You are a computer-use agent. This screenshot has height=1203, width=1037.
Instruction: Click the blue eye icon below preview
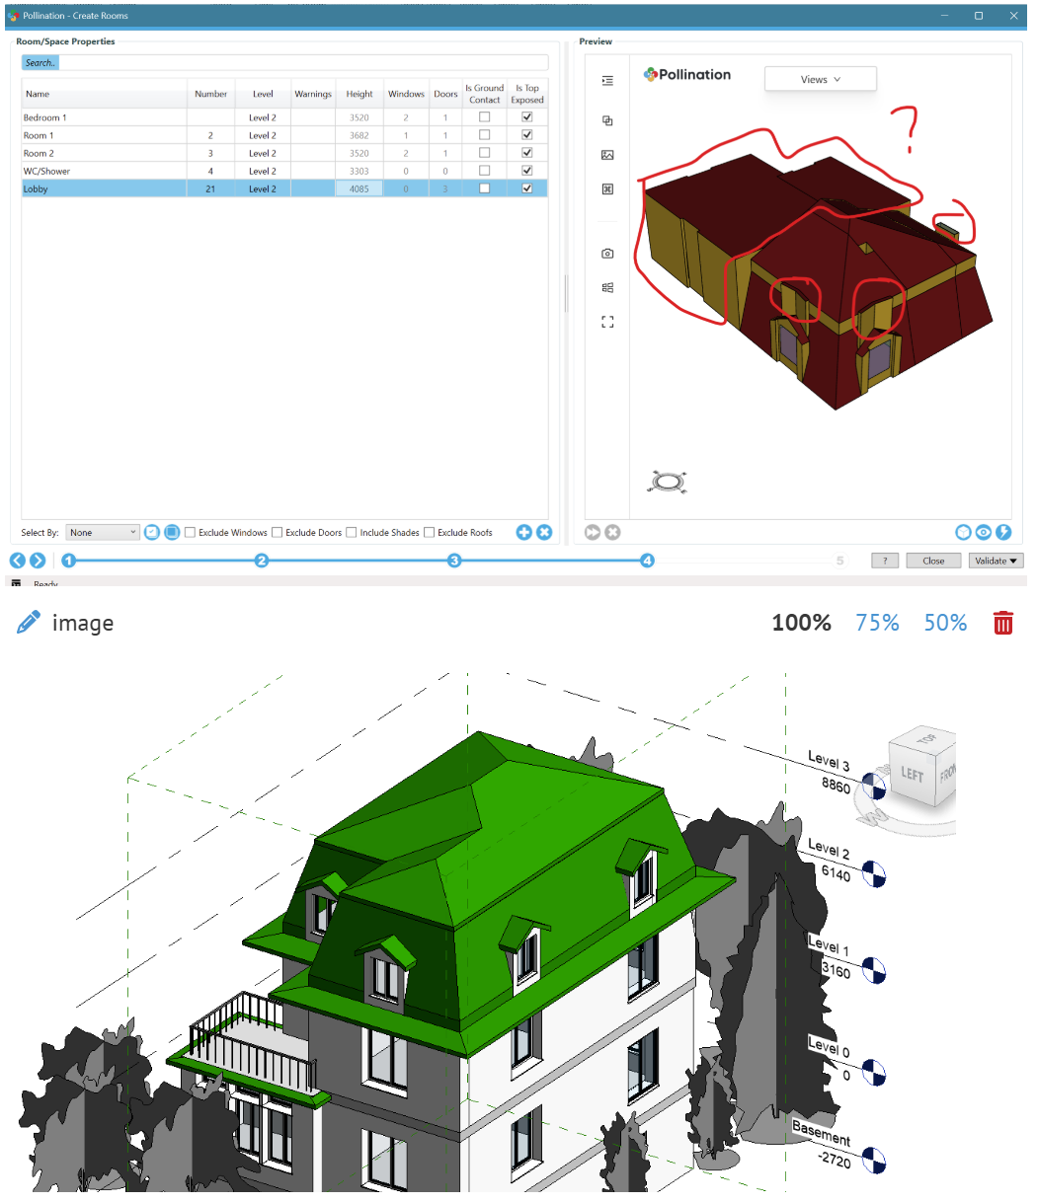pos(984,533)
